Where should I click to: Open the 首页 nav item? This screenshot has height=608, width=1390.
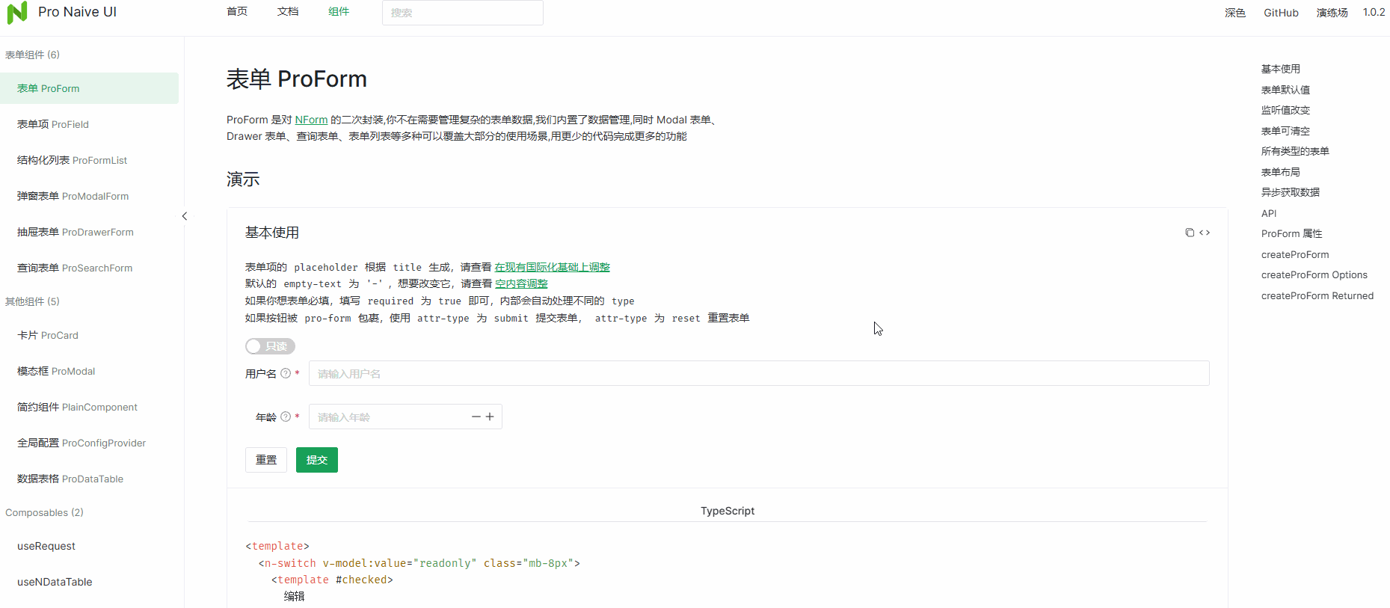tap(237, 12)
